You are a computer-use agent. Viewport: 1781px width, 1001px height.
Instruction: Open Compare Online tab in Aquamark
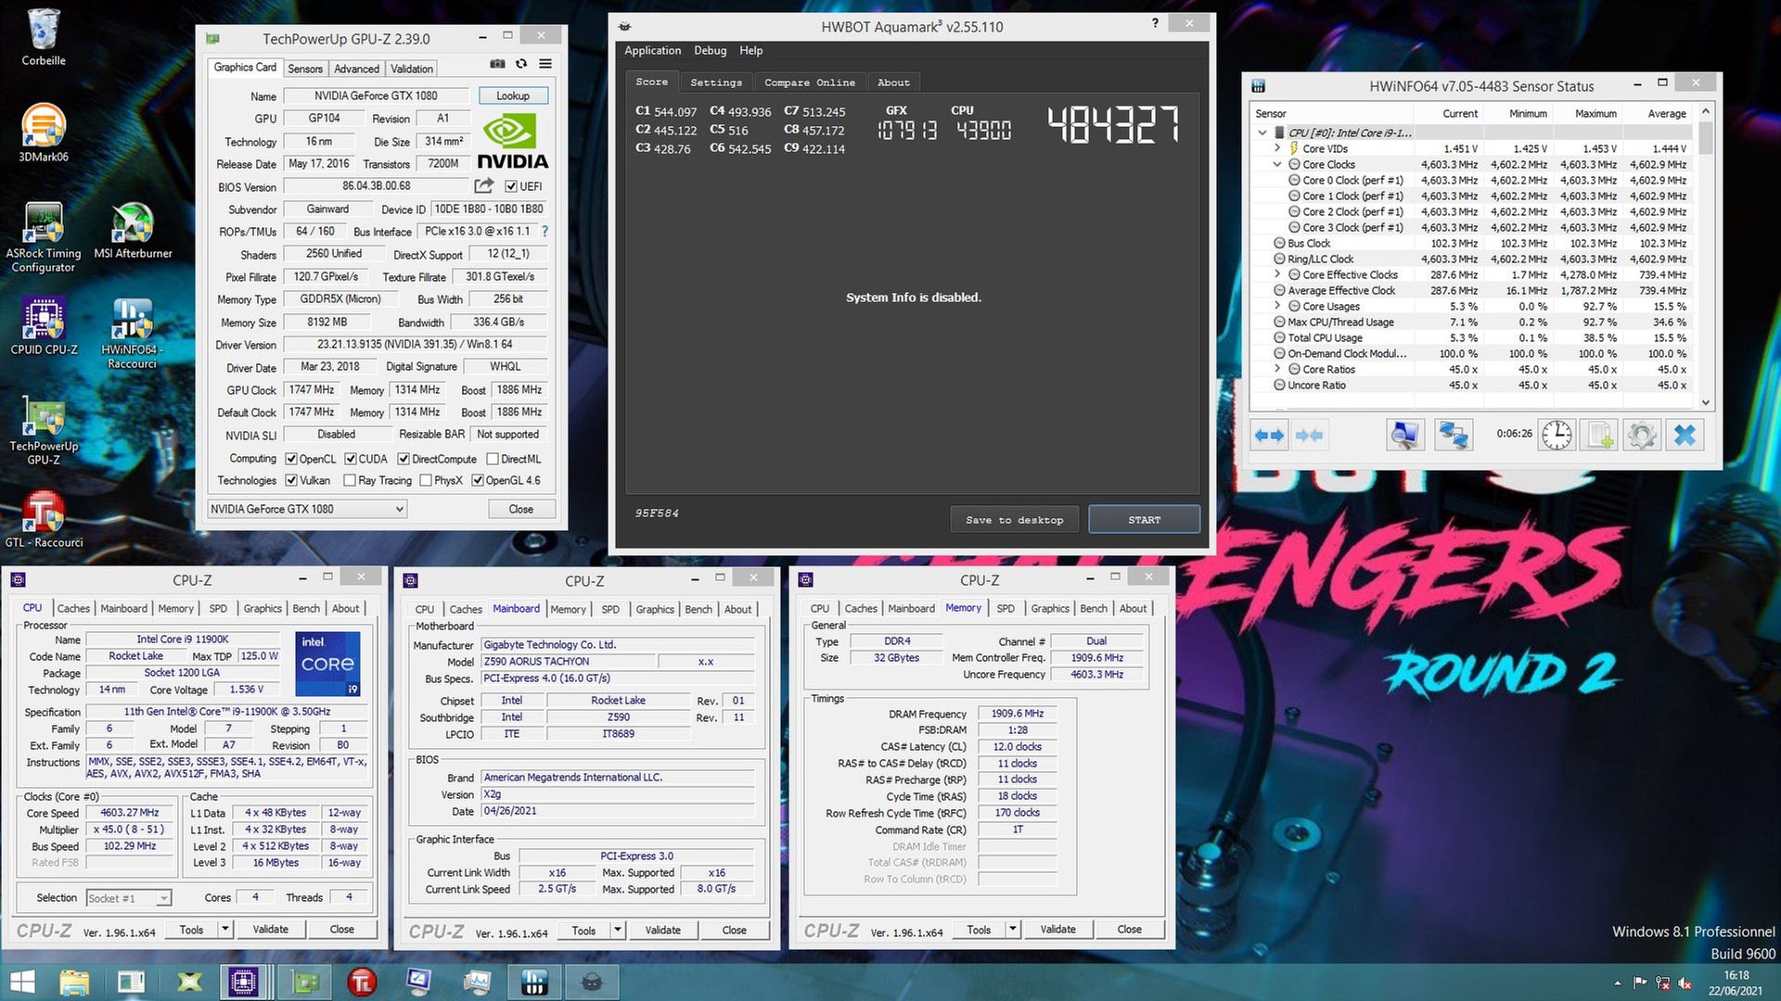point(810,82)
